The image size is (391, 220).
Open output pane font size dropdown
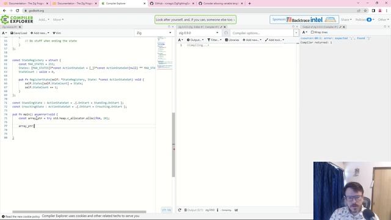[x=305, y=32]
